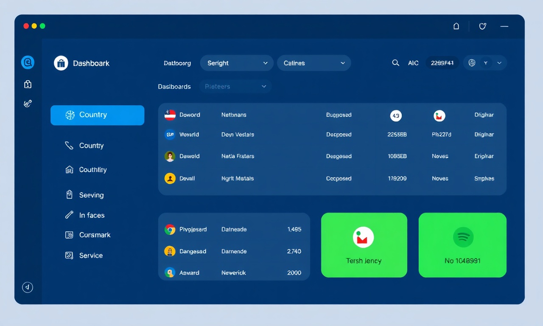Click the 2289F41 pill button
Screen dimensions: 543x326
coord(442,63)
